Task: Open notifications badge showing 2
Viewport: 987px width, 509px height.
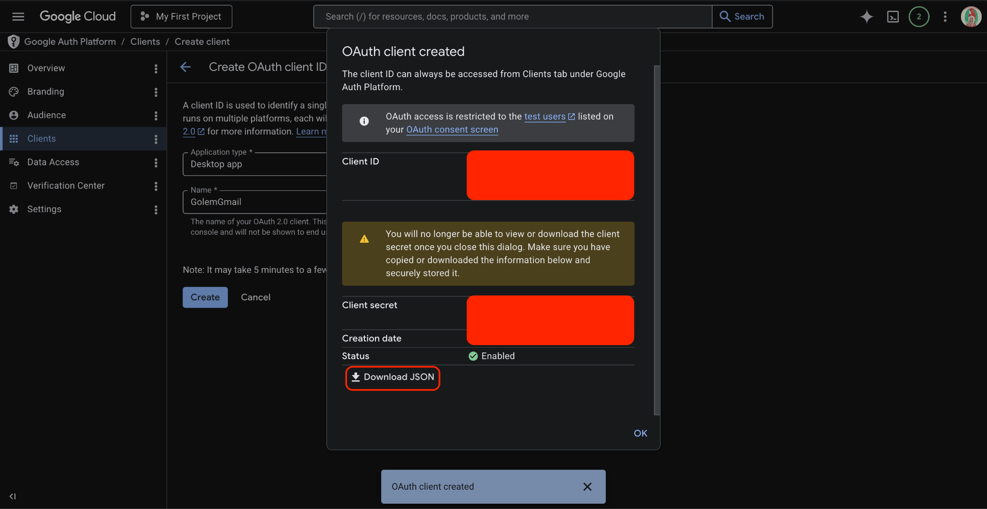Action: 919,17
